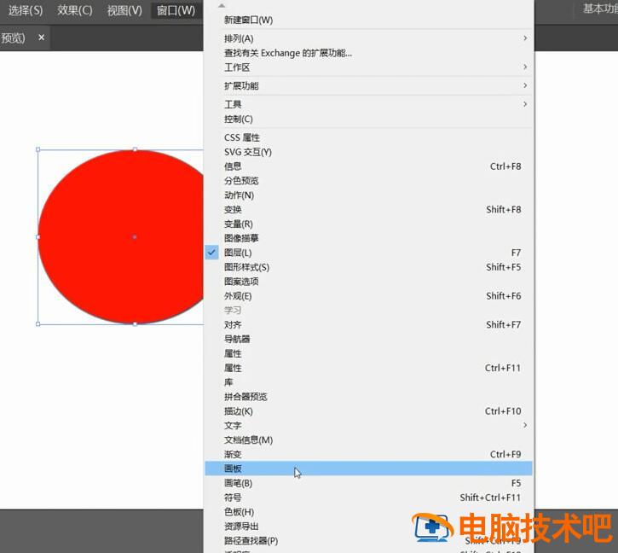This screenshot has width=618, height=553.
Task: Click the ellipse's center anchor point
Action: tap(135, 236)
